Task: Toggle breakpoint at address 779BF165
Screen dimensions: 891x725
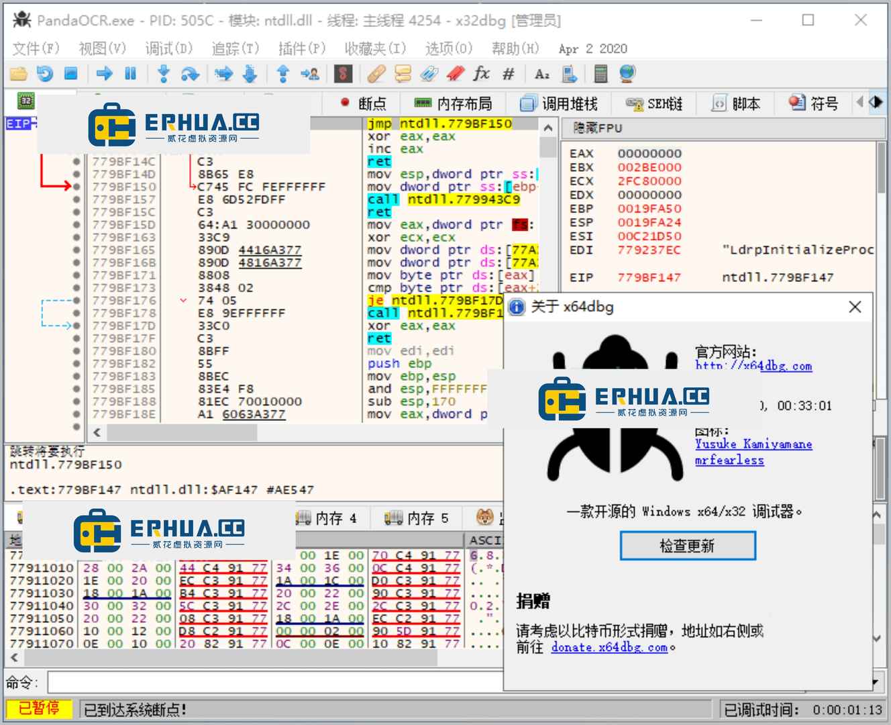Action: (76, 250)
